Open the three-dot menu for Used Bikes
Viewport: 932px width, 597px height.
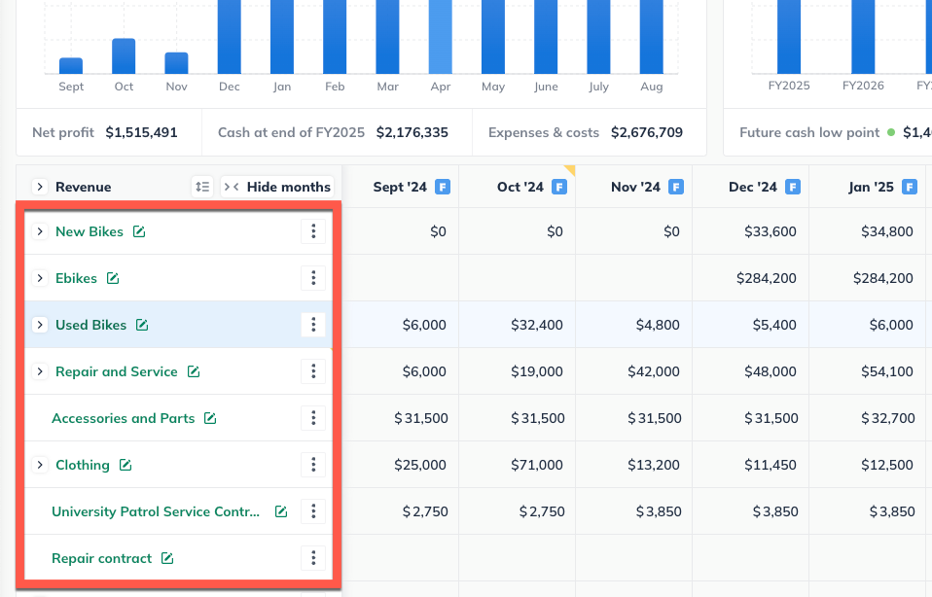[x=312, y=325]
